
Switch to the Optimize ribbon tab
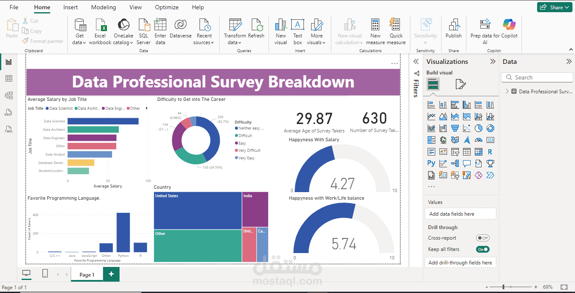(167, 7)
